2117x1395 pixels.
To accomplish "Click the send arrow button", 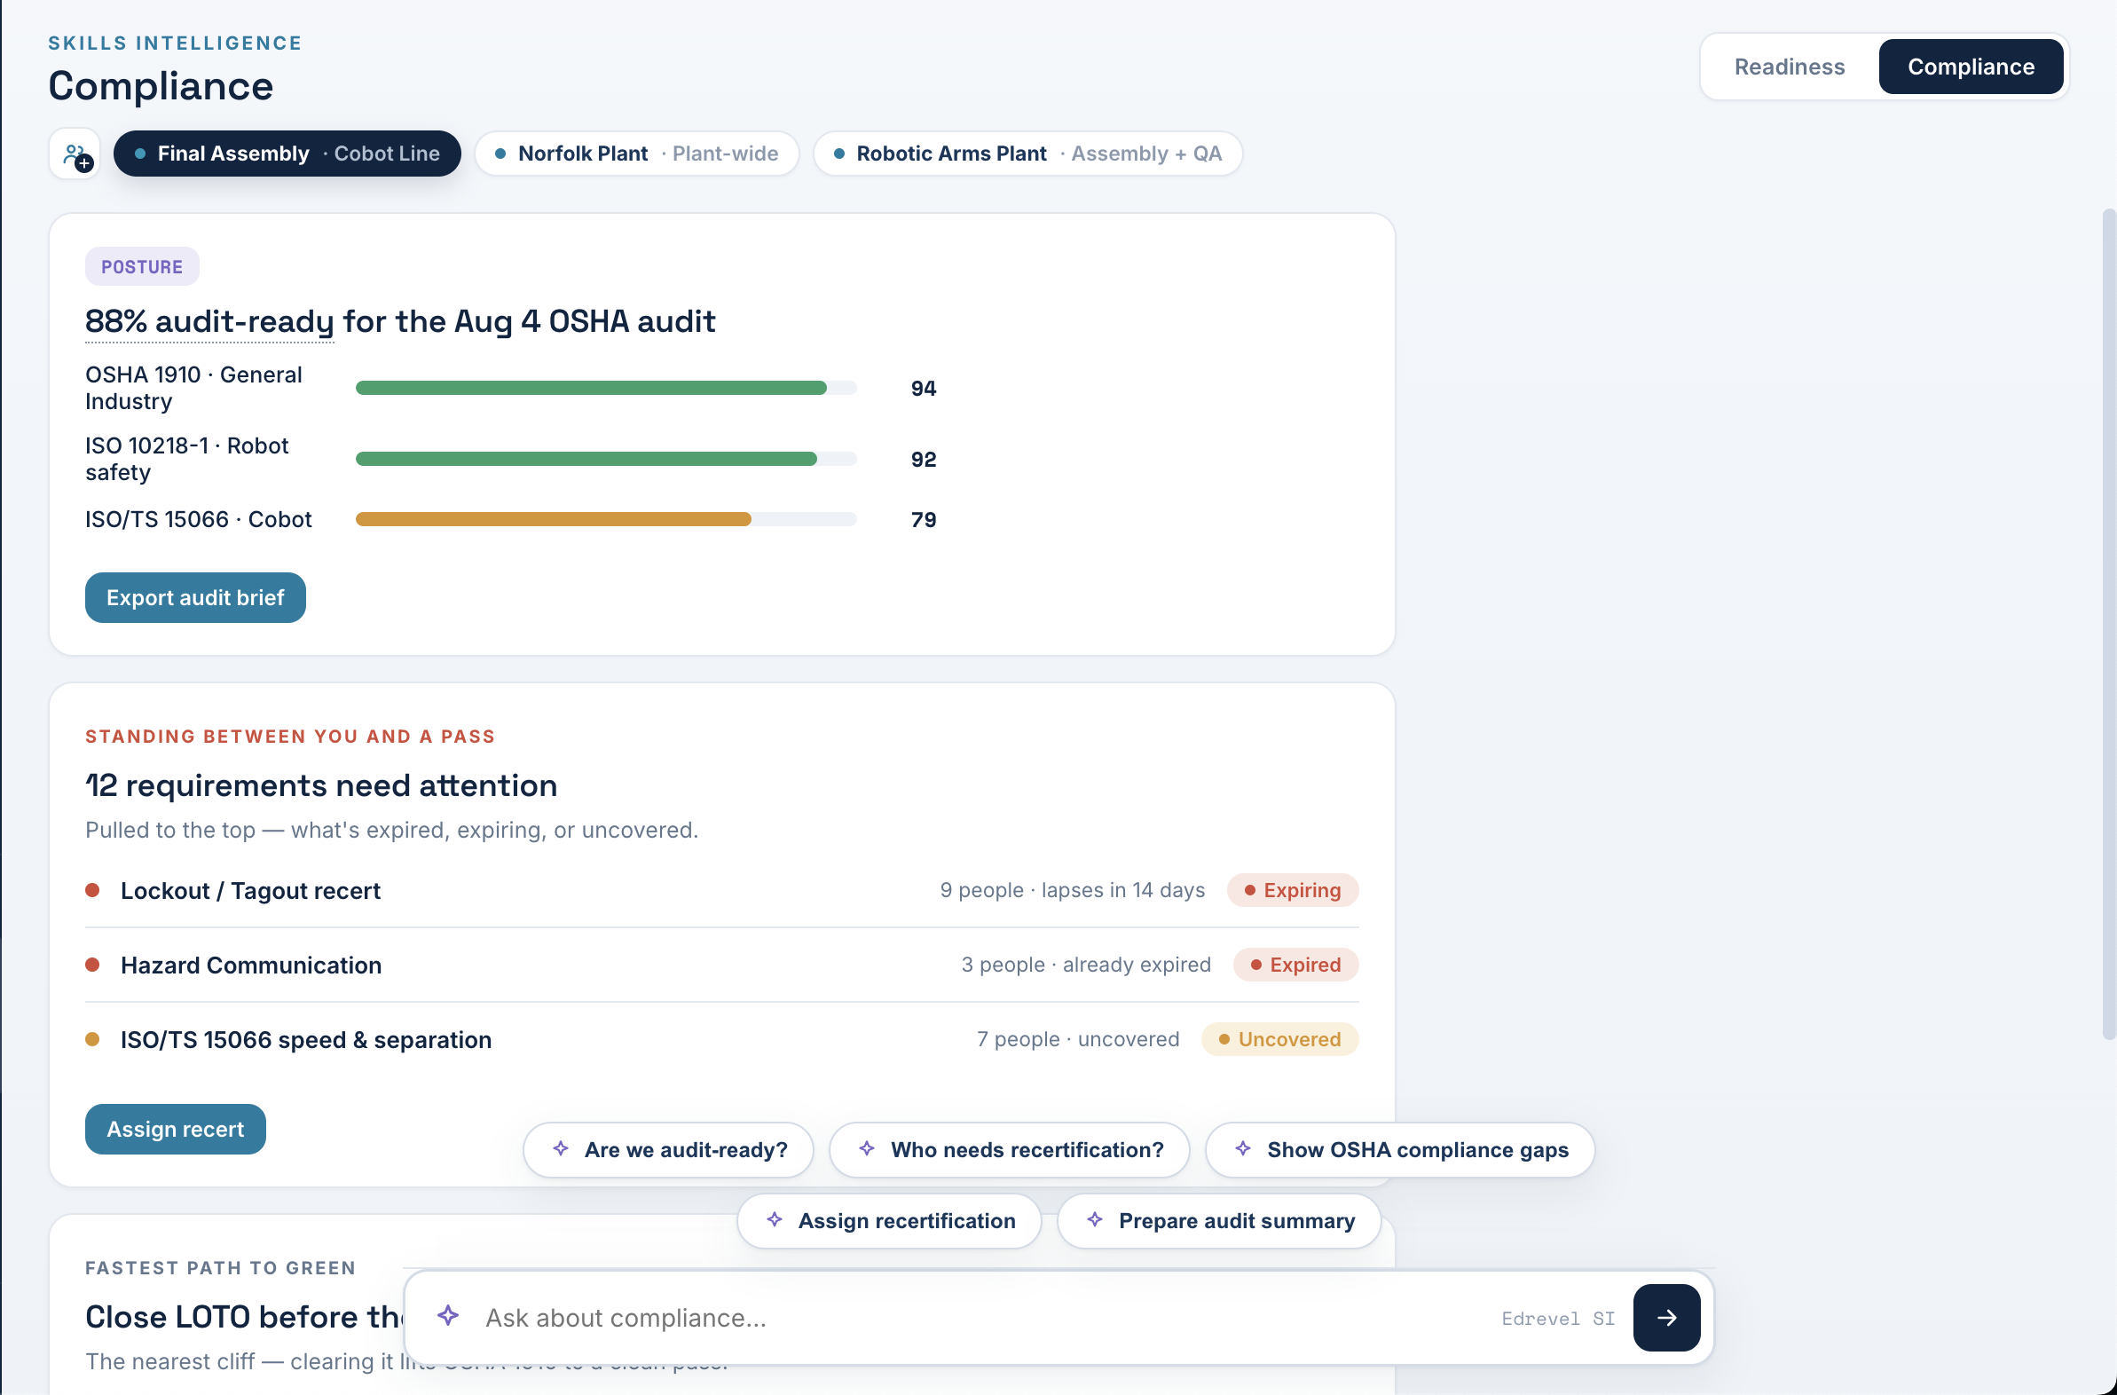I will pos(1666,1317).
